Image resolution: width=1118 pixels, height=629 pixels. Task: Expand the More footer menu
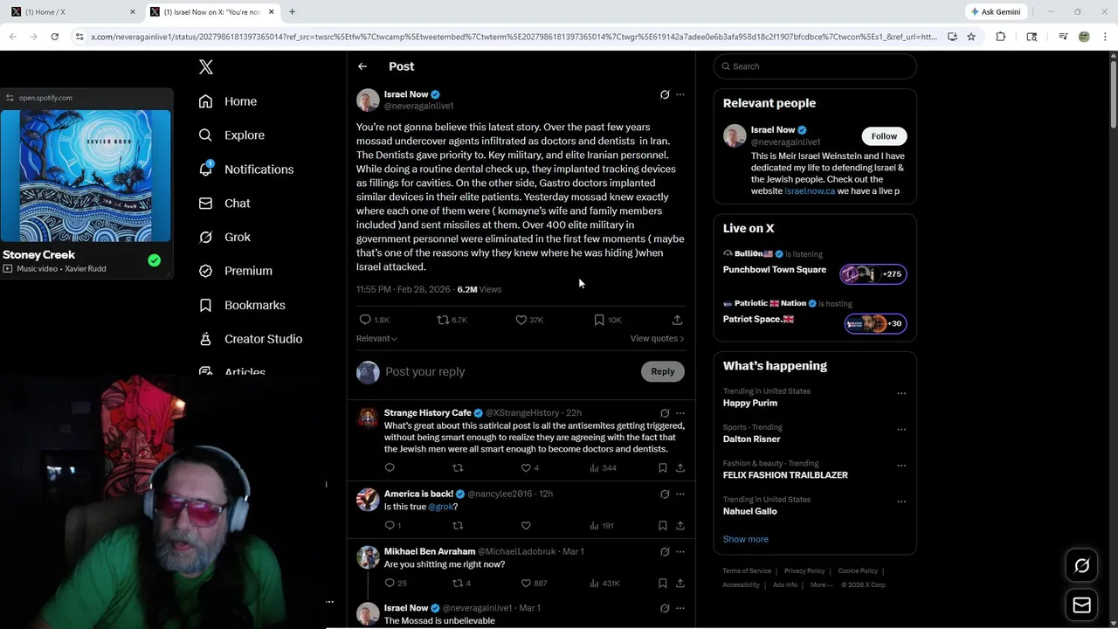point(821,585)
